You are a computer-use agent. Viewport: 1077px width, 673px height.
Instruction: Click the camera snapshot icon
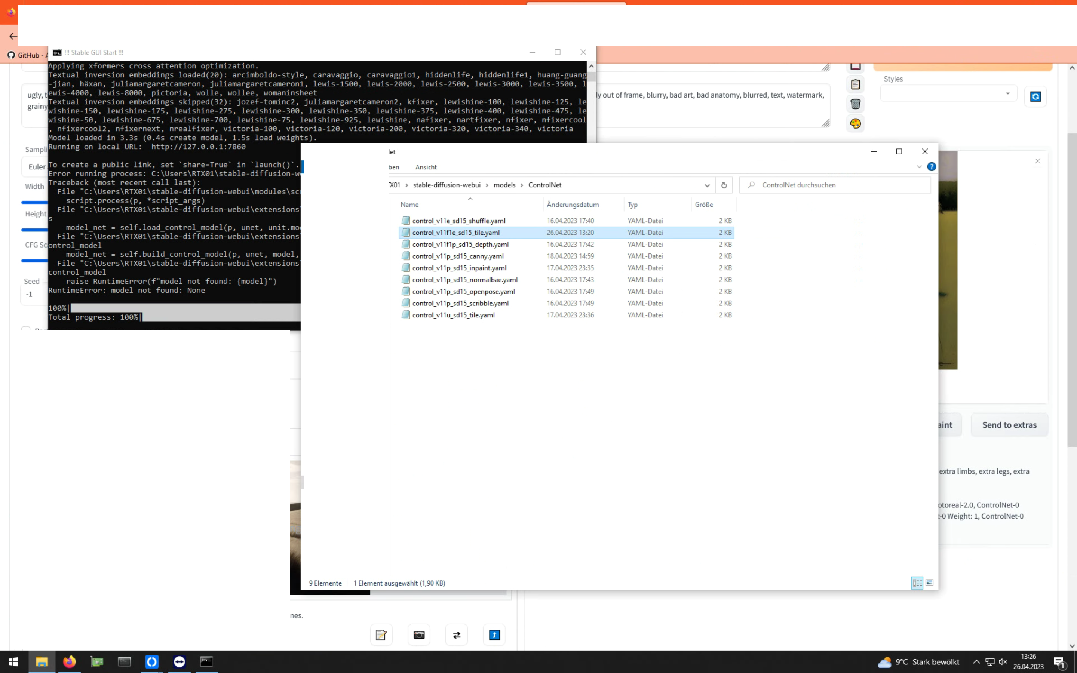pyautogui.click(x=419, y=634)
